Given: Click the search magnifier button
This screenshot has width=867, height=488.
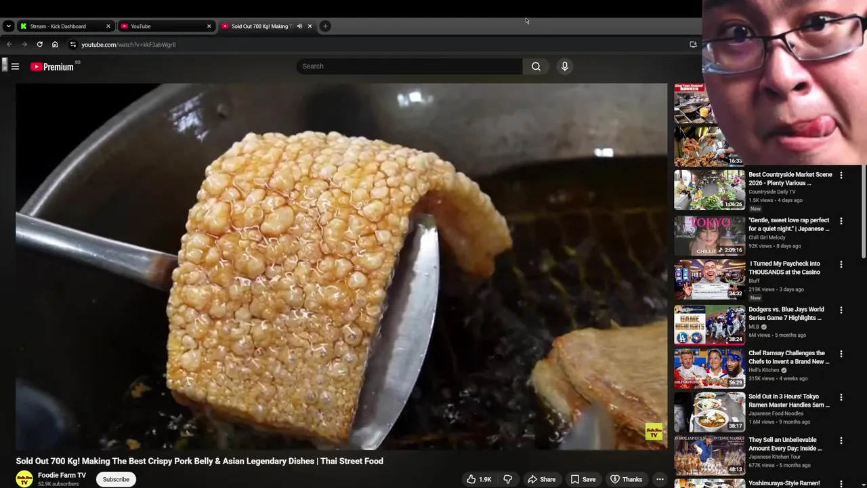Looking at the screenshot, I should coord(536,66).
